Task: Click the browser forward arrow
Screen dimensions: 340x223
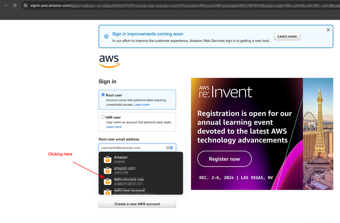Action: 5,5
